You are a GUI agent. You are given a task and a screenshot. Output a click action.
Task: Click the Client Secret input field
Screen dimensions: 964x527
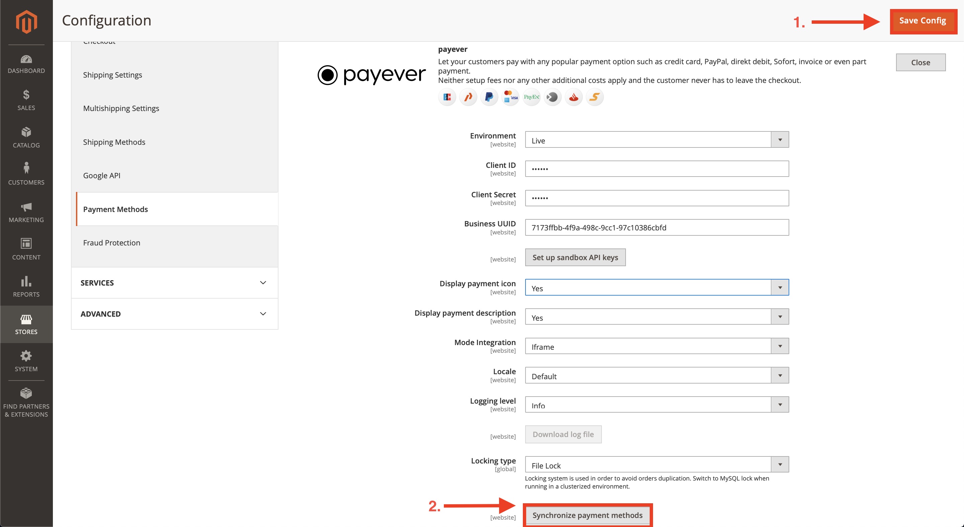coord(657,198)
